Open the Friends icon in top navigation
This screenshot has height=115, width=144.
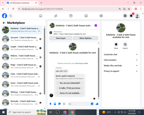(x=56, y=16)
